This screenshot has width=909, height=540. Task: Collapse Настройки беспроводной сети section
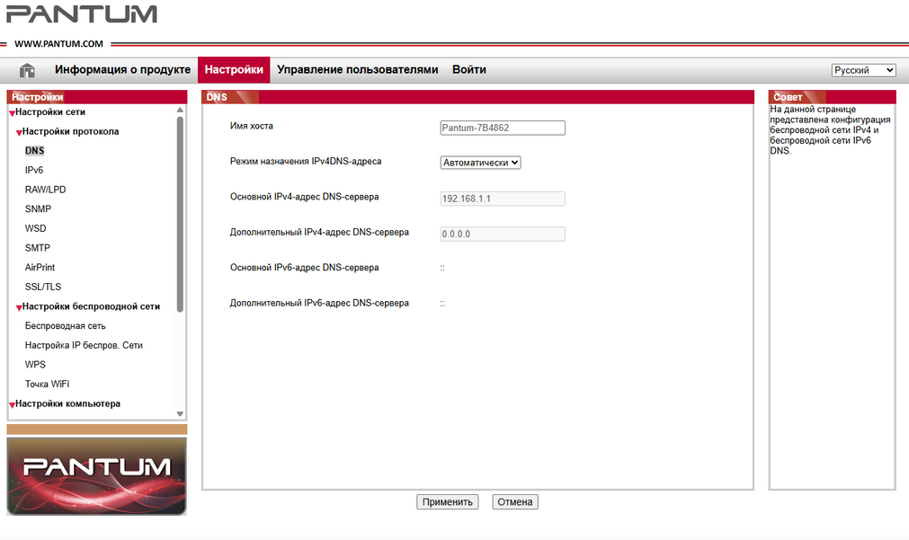[18, 307]
